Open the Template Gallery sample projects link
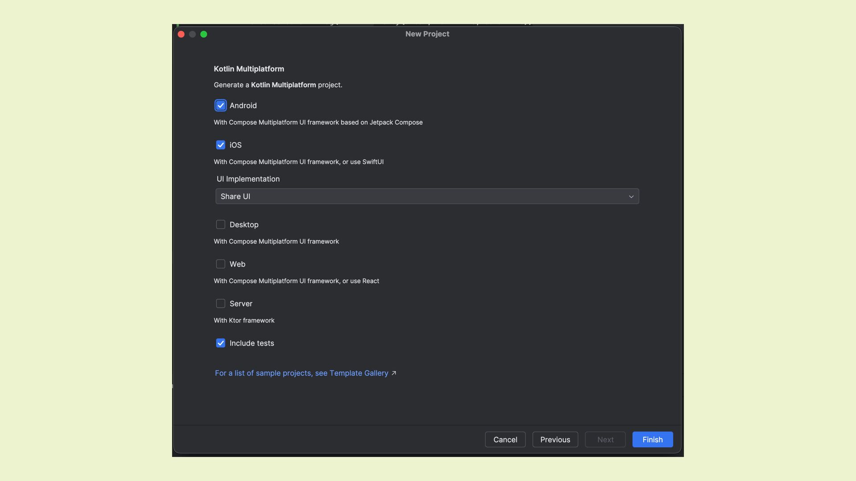This screenshot has height=481, width=856. [301, 373]
